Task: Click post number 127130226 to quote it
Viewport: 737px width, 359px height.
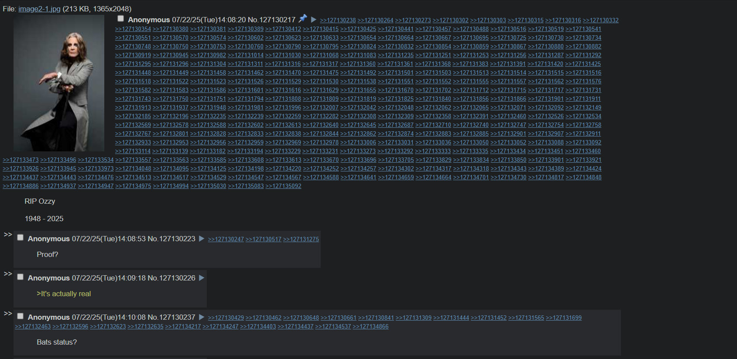Action: (177, 278)
